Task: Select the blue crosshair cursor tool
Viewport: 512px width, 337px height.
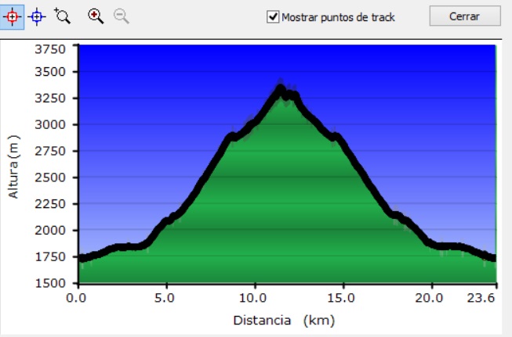Action: [37, 16]
